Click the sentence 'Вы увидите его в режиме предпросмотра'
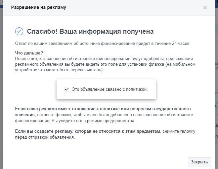The image size is (218, 169). pyautogui.click(x=93, y=121)
